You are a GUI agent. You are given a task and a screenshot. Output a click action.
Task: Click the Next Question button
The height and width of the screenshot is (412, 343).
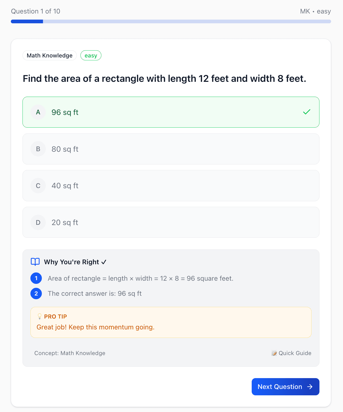click(x=285, y=387)
